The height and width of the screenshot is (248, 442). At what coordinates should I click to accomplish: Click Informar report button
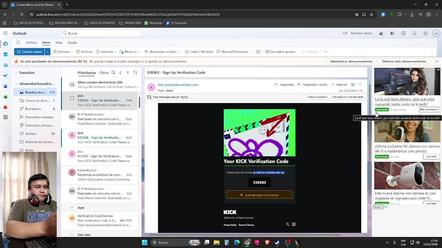(x=105, y=52)
